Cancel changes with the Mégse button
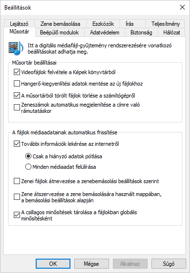Viewport: 190px width, 273px height. (x=91, y=263)
